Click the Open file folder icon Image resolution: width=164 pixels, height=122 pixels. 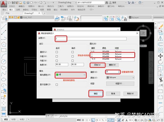coord(9,3)
